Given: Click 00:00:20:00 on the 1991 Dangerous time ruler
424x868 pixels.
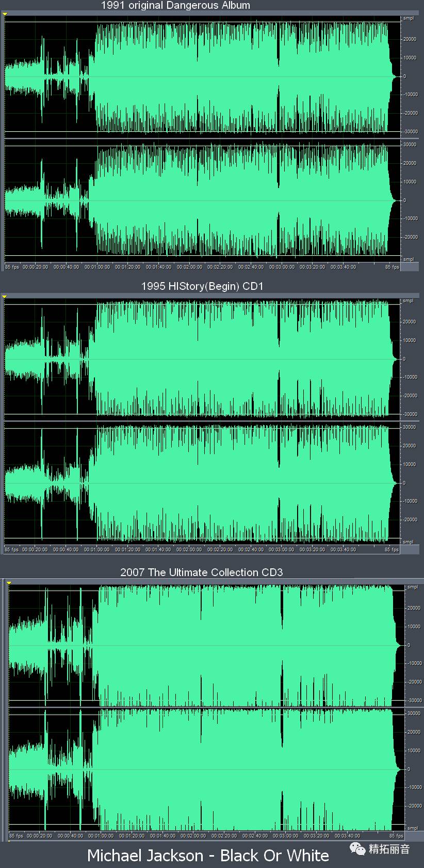Looking at the screenshot, I should (35, 267).
